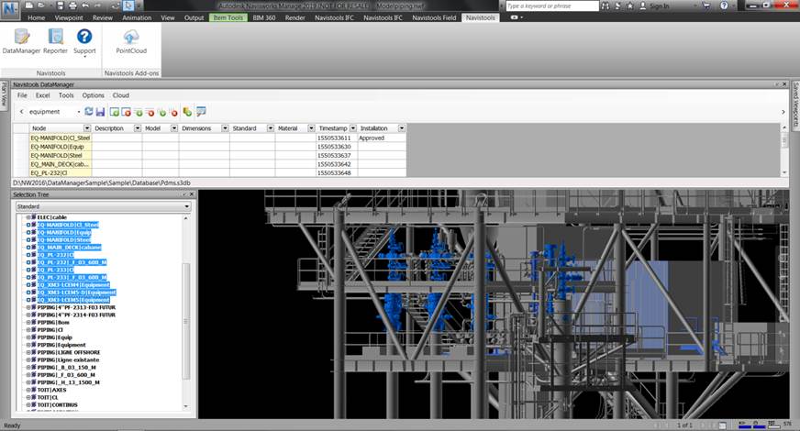The height and width of the screenshot is (431, 800).
Task: Switch to the Home ribbon tab
Action: [x=36, y=17]
